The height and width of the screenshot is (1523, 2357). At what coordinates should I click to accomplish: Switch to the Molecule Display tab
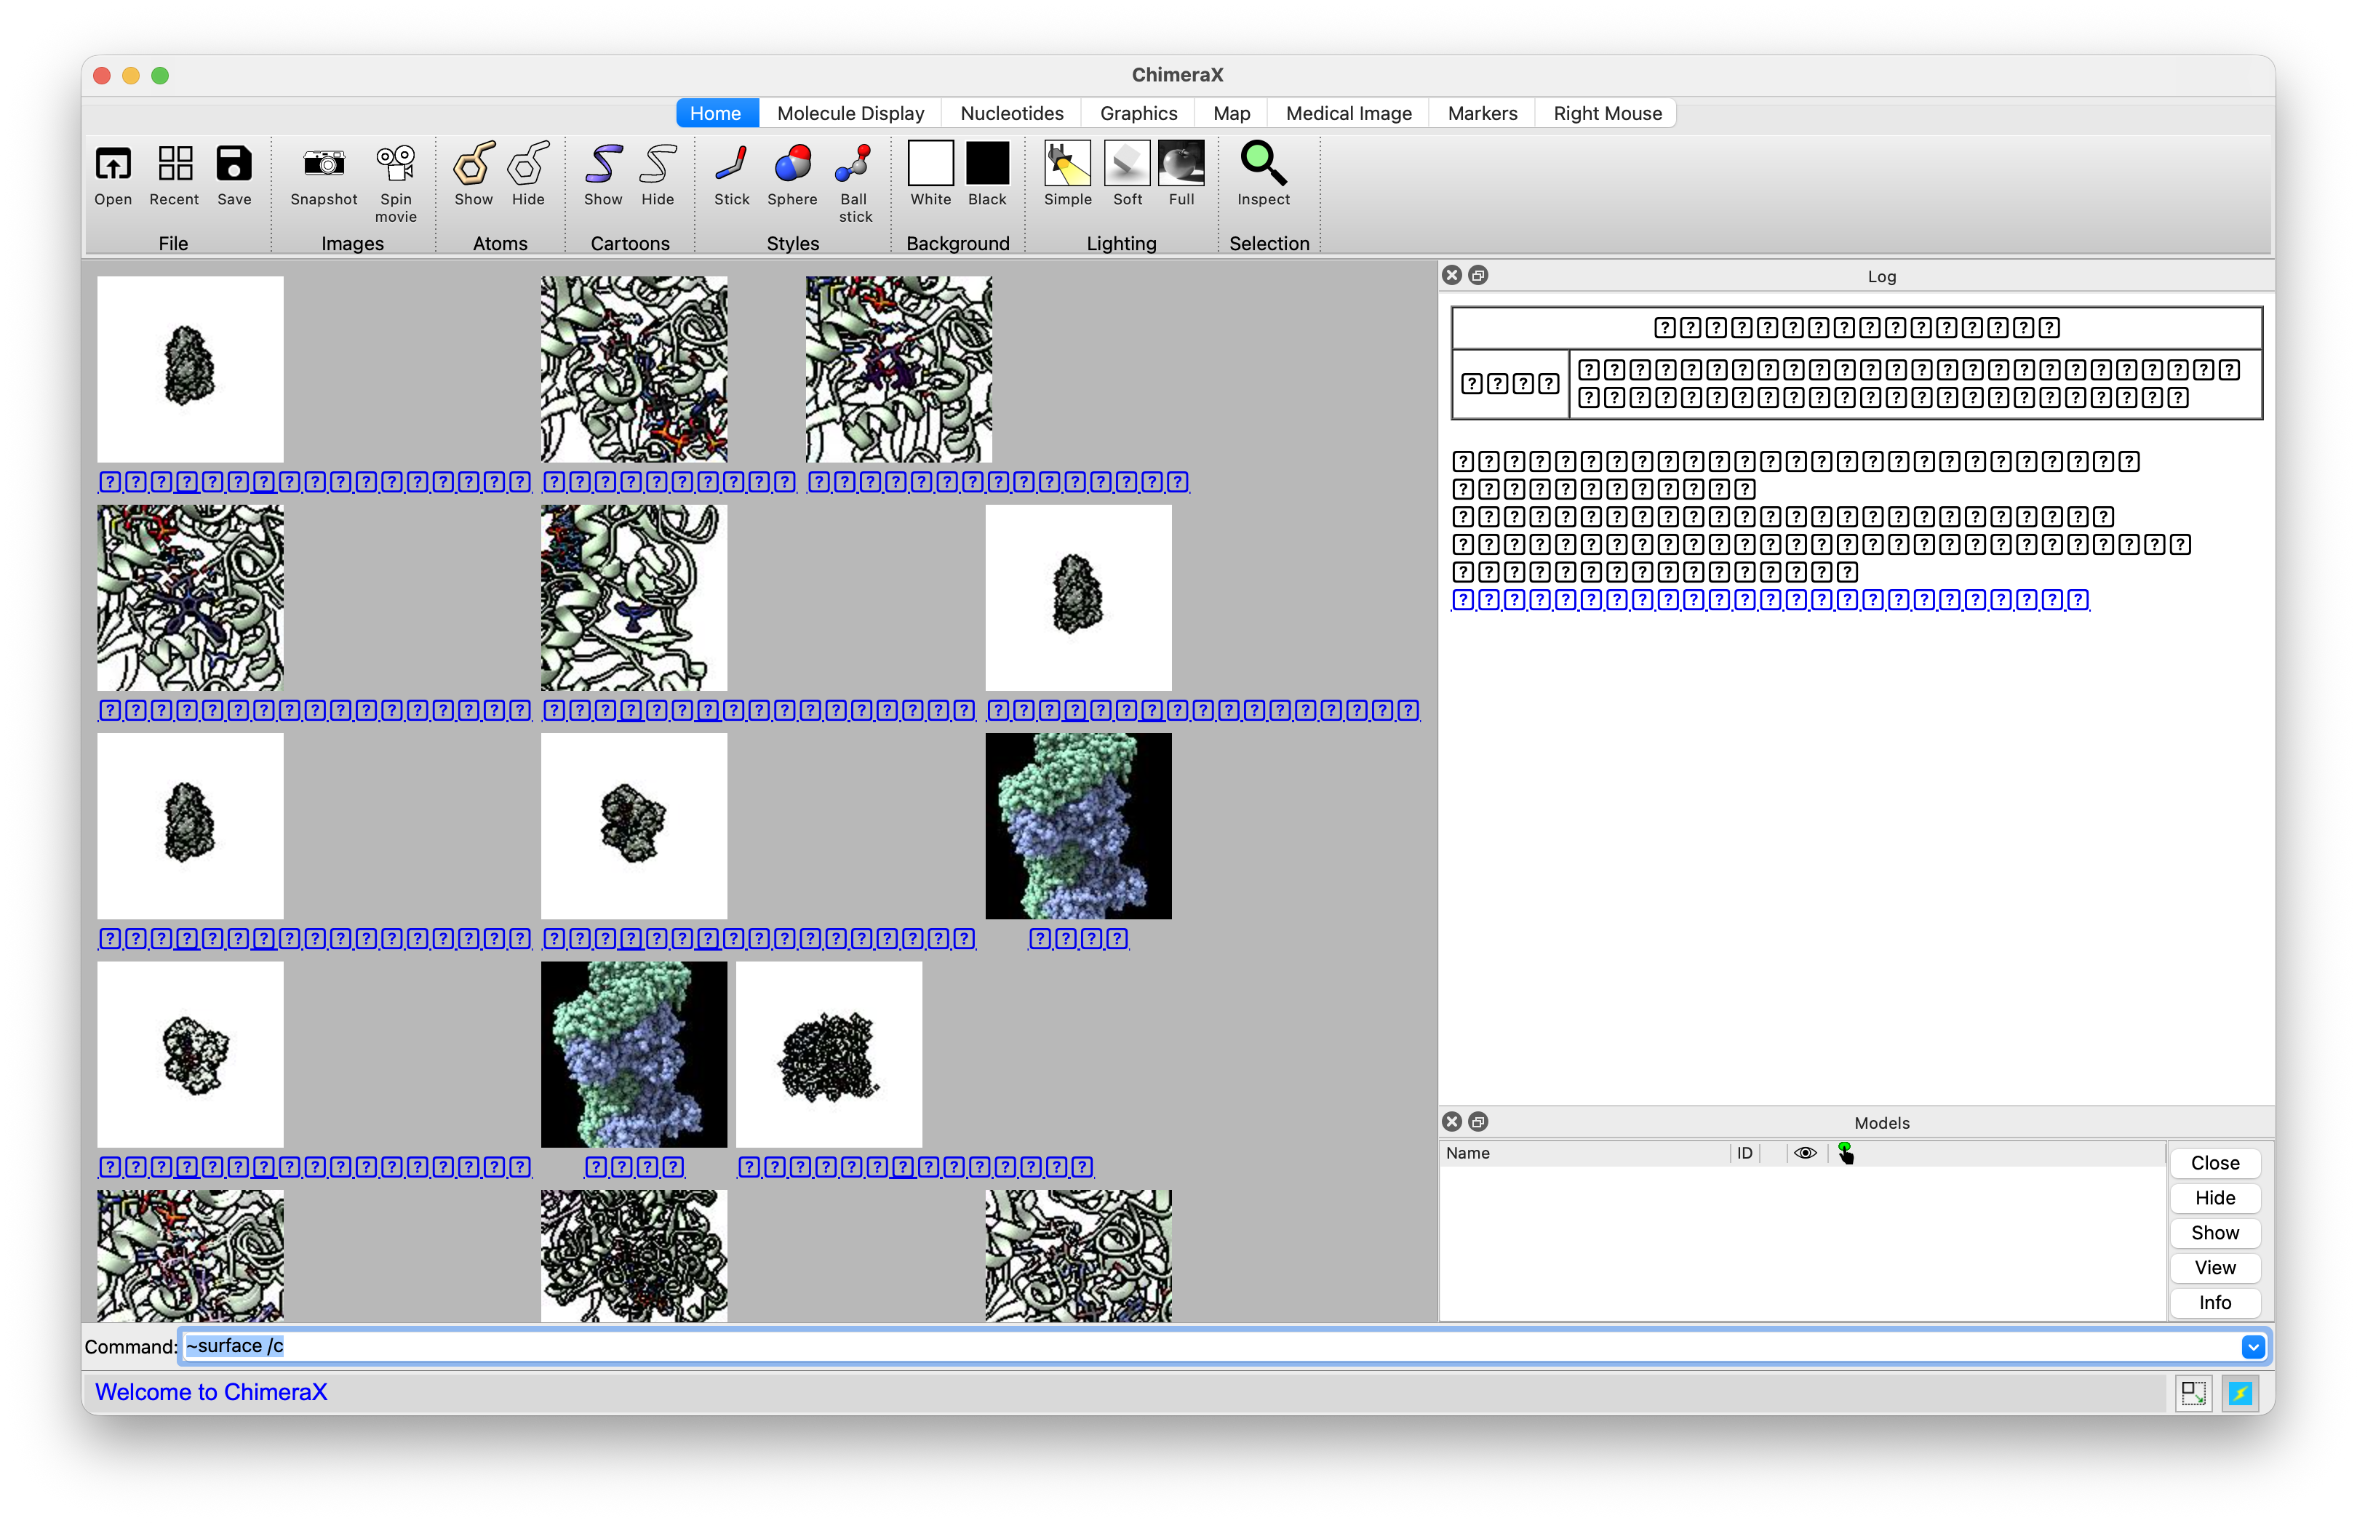pos(850,113)
